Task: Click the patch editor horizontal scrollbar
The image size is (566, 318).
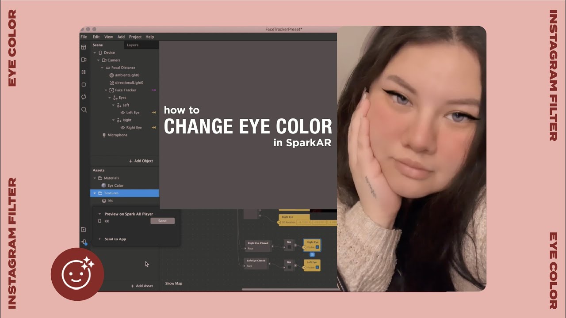Action: (290, 290)
